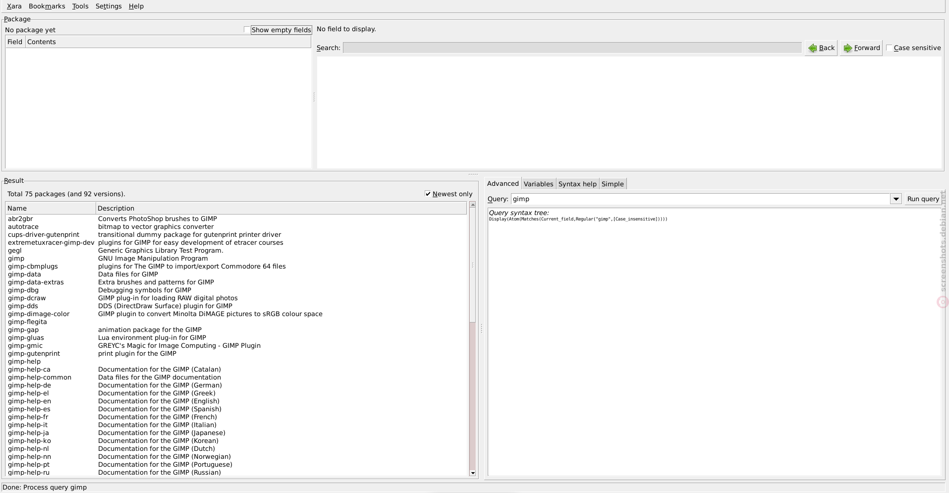Click into the Search text field
The height and width of the screenshot is (493, 949).
point(572,48)
